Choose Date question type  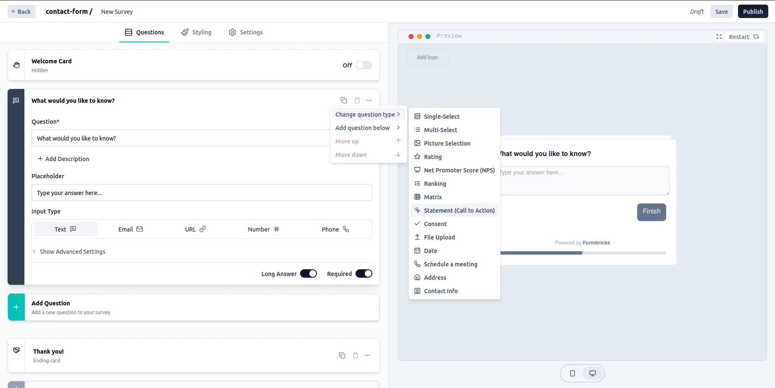click(x=454, y=251)
